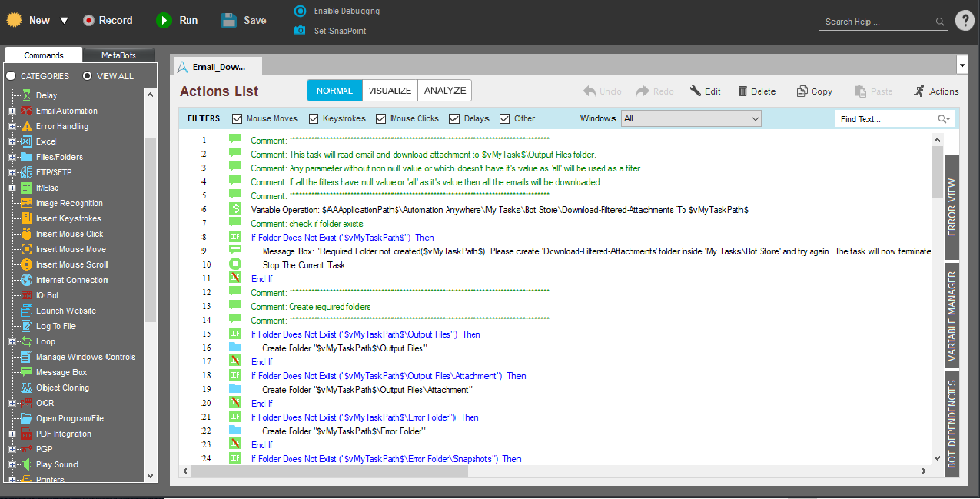Click the Save floppy disk icon

pyautogui.click(x=228, y=21)
